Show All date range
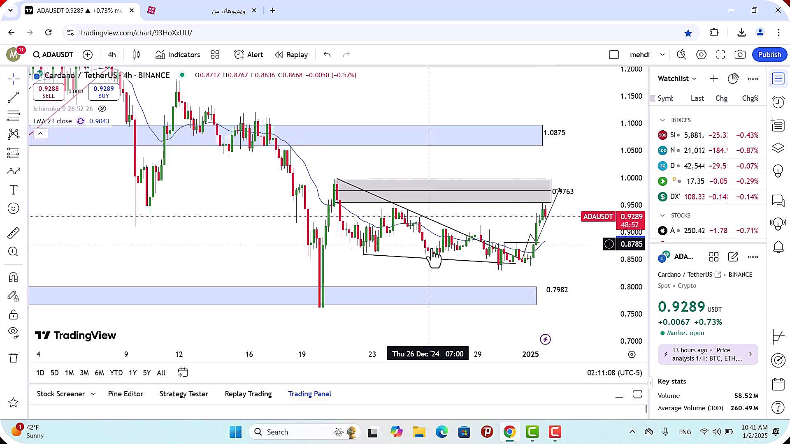The image size is (790, 444). click(161, 373)
